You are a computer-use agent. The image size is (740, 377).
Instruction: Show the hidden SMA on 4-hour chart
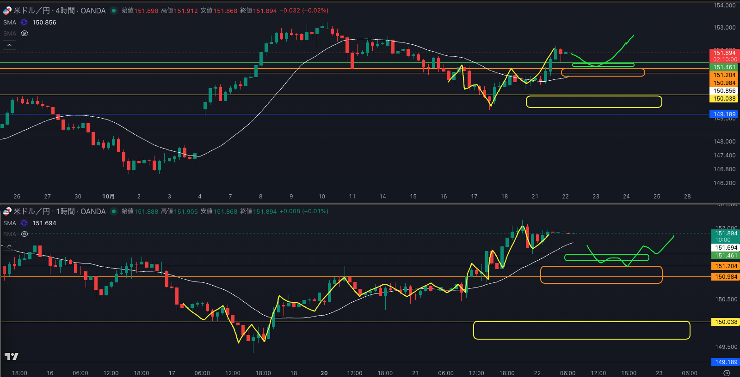pos(25,33)
